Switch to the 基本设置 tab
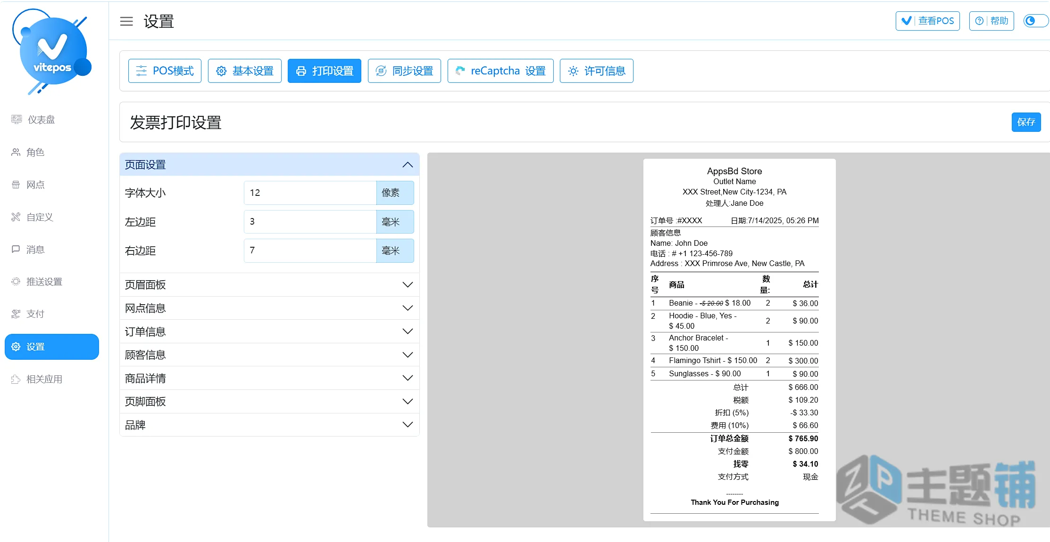This screenshot has height=542, width=1050. pos(244,71)
